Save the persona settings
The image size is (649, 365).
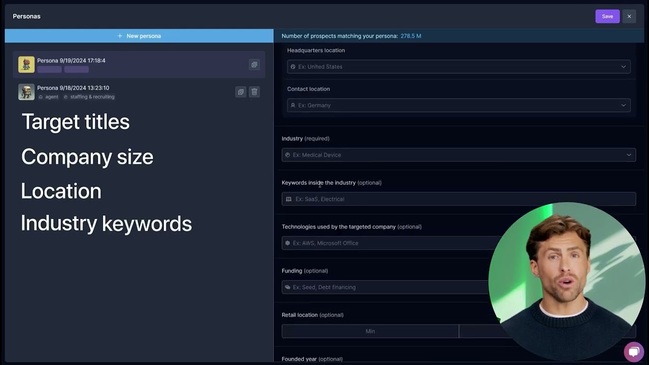coord(607,16)
